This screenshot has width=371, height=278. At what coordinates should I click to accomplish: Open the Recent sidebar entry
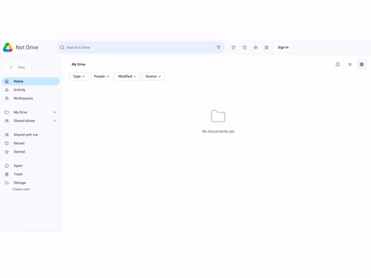19,143
